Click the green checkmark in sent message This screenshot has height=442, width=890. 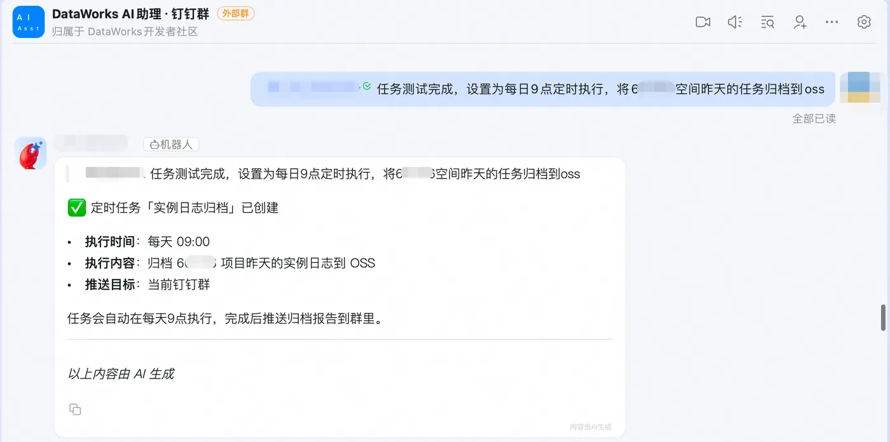click(x=367, y=86)
